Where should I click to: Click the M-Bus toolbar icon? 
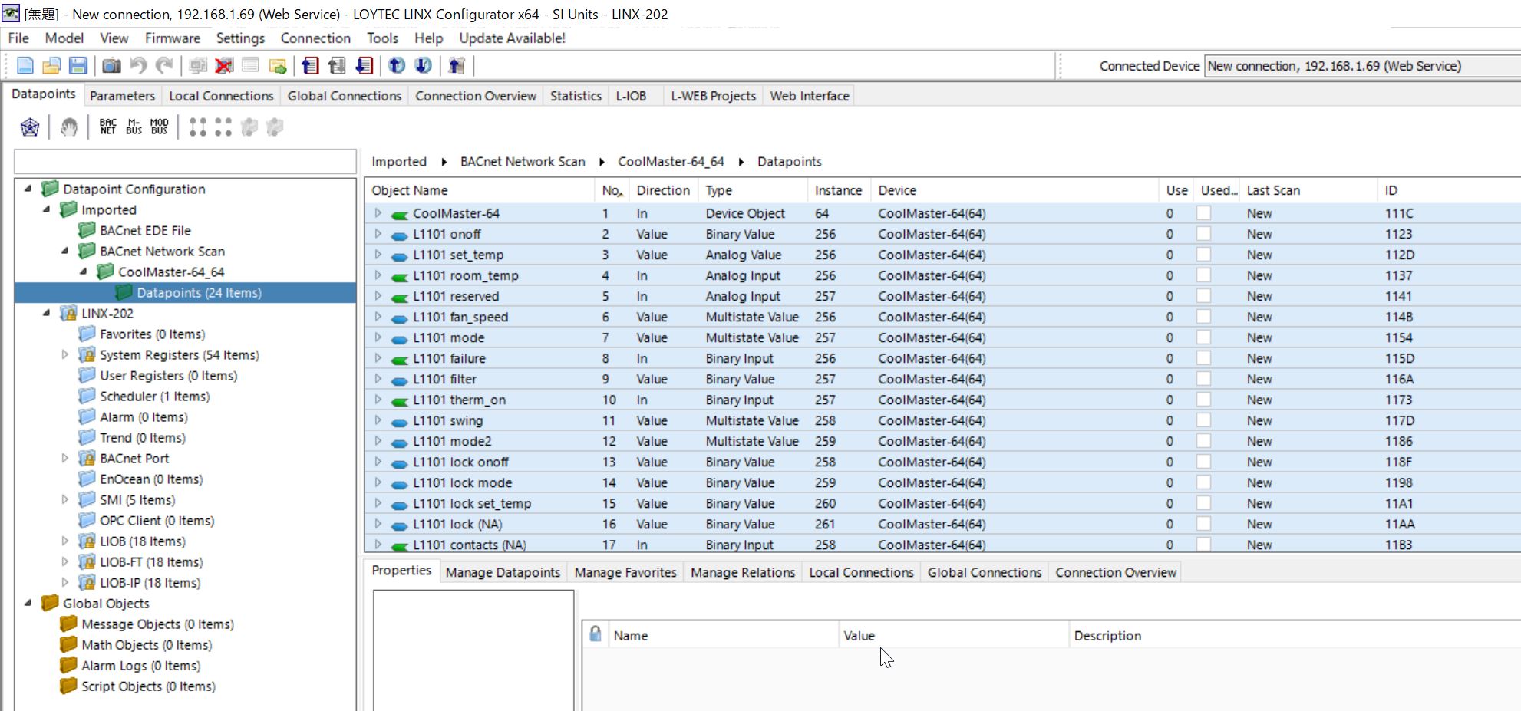[x=134, y=127]
